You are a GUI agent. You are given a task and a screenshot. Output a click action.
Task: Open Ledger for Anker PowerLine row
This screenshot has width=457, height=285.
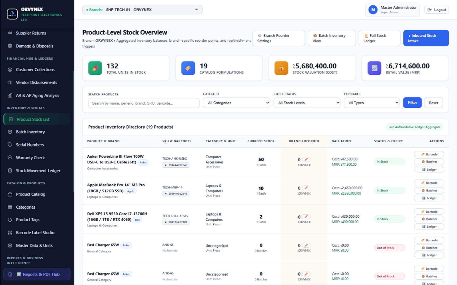[429, 170]
